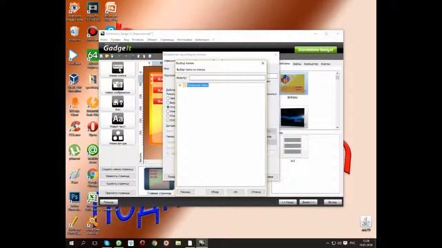Click the Просмотр страницы button
This screenshot has width=442, height=248.
pos(117,193)
